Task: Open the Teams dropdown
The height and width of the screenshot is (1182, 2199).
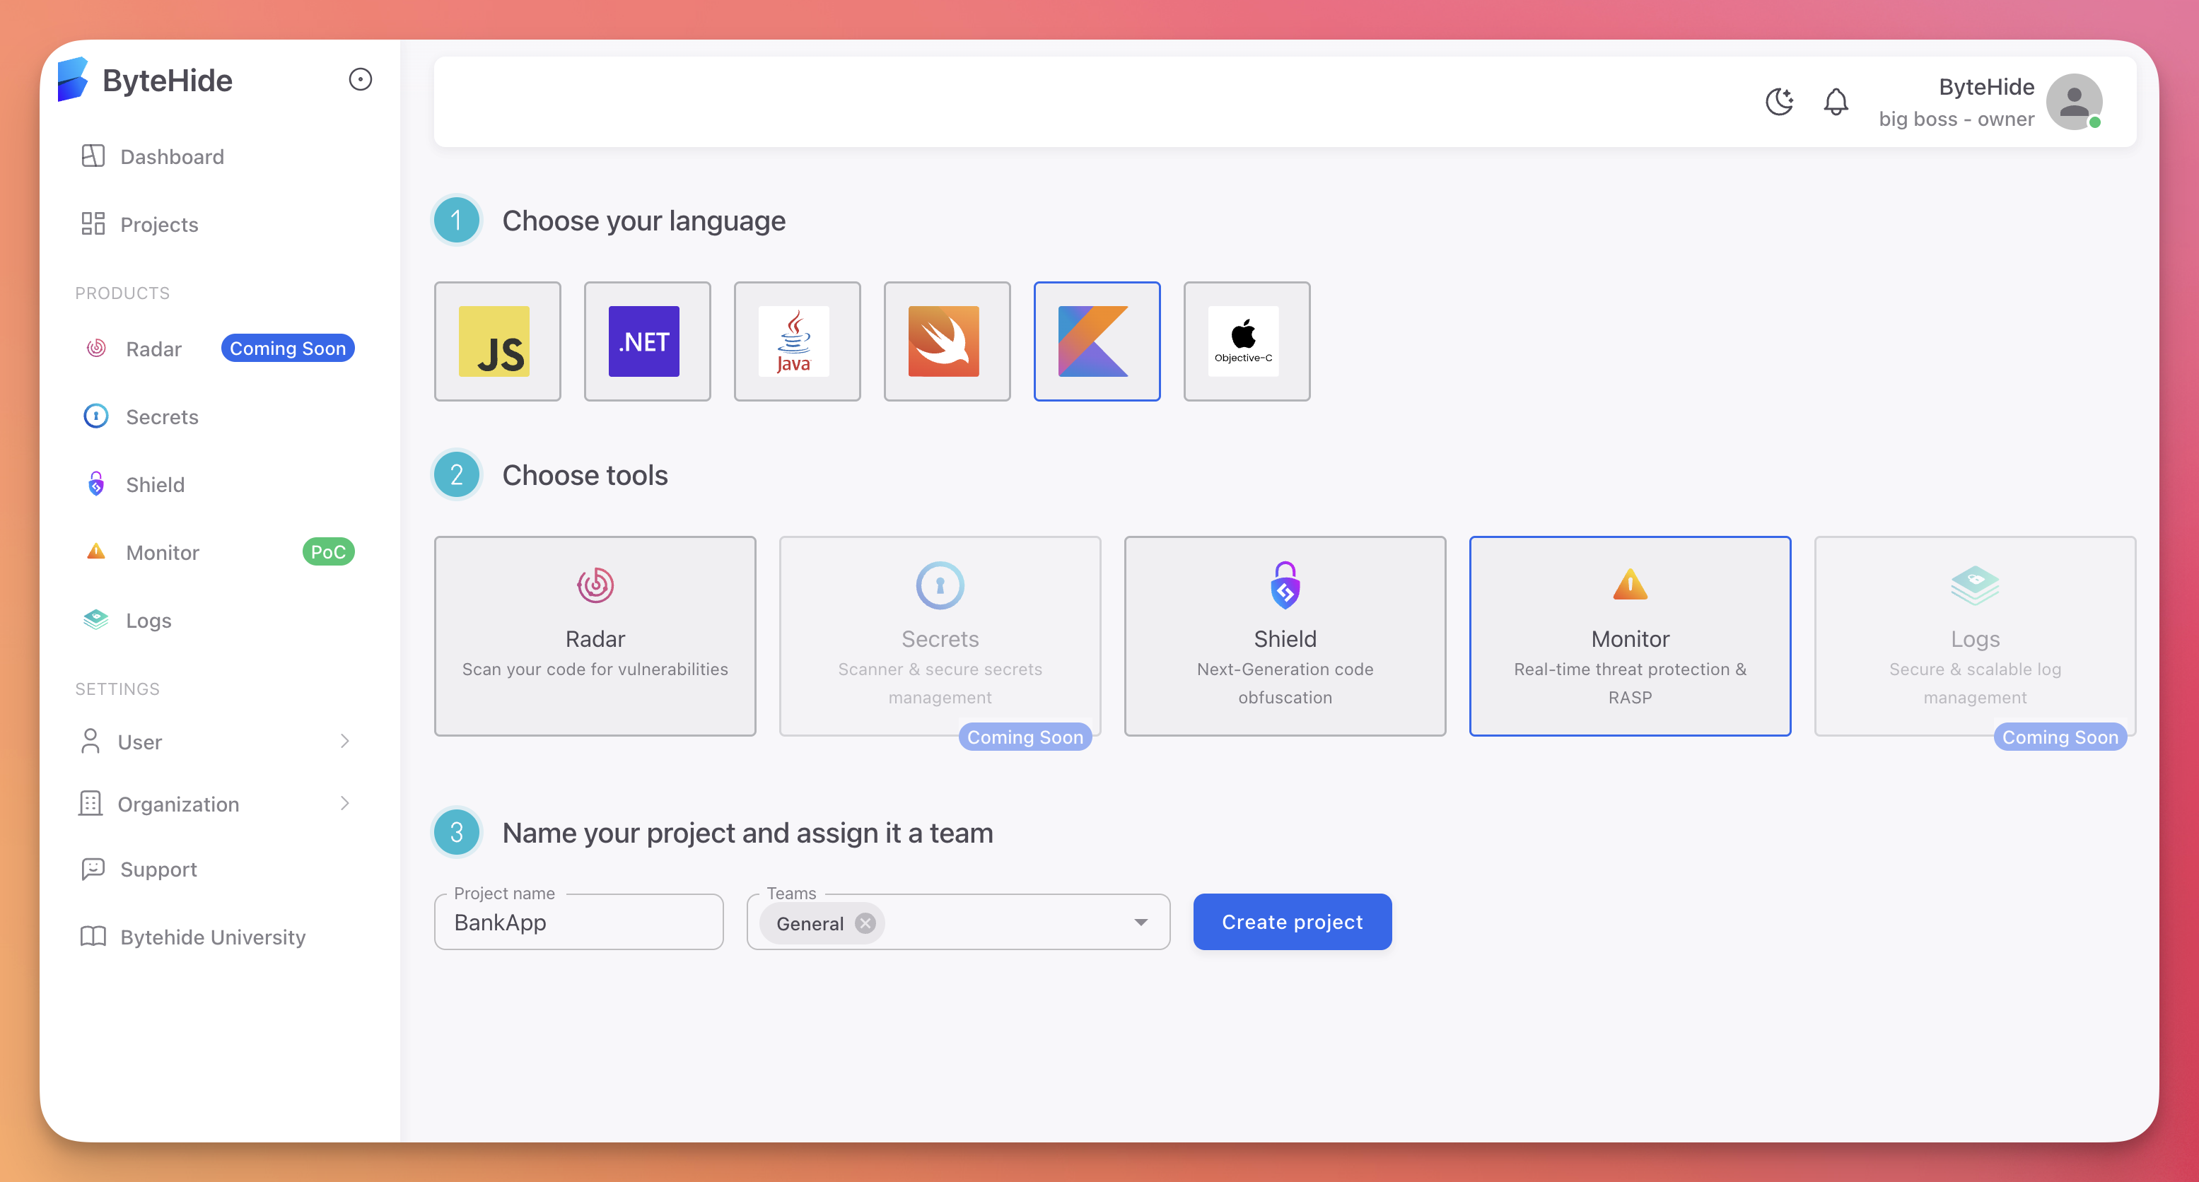Action: 1141,922
